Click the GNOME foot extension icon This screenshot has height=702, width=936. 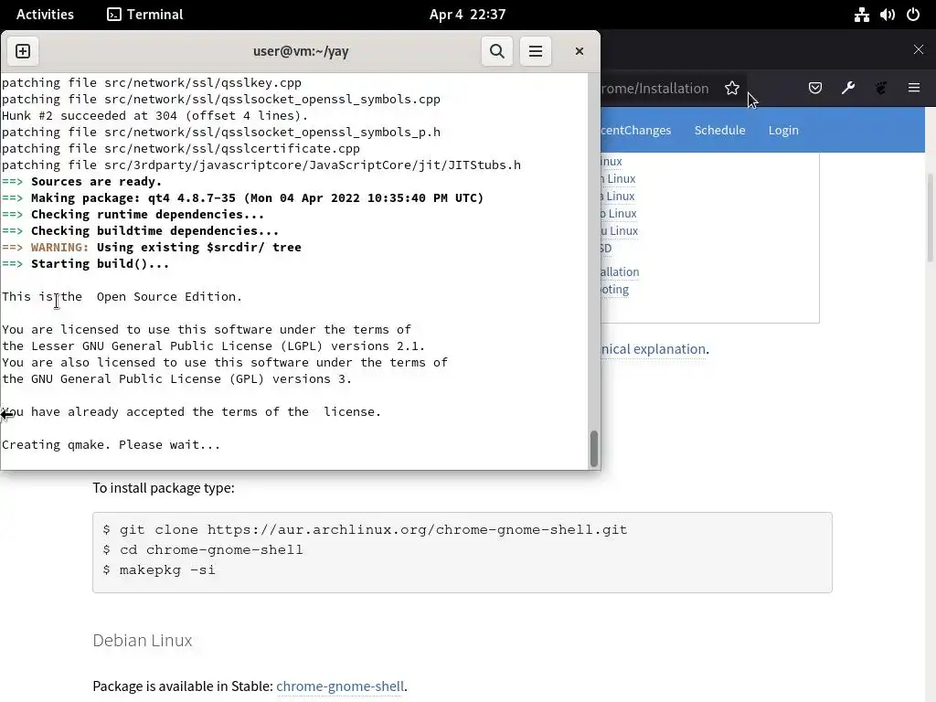(880, 89)
